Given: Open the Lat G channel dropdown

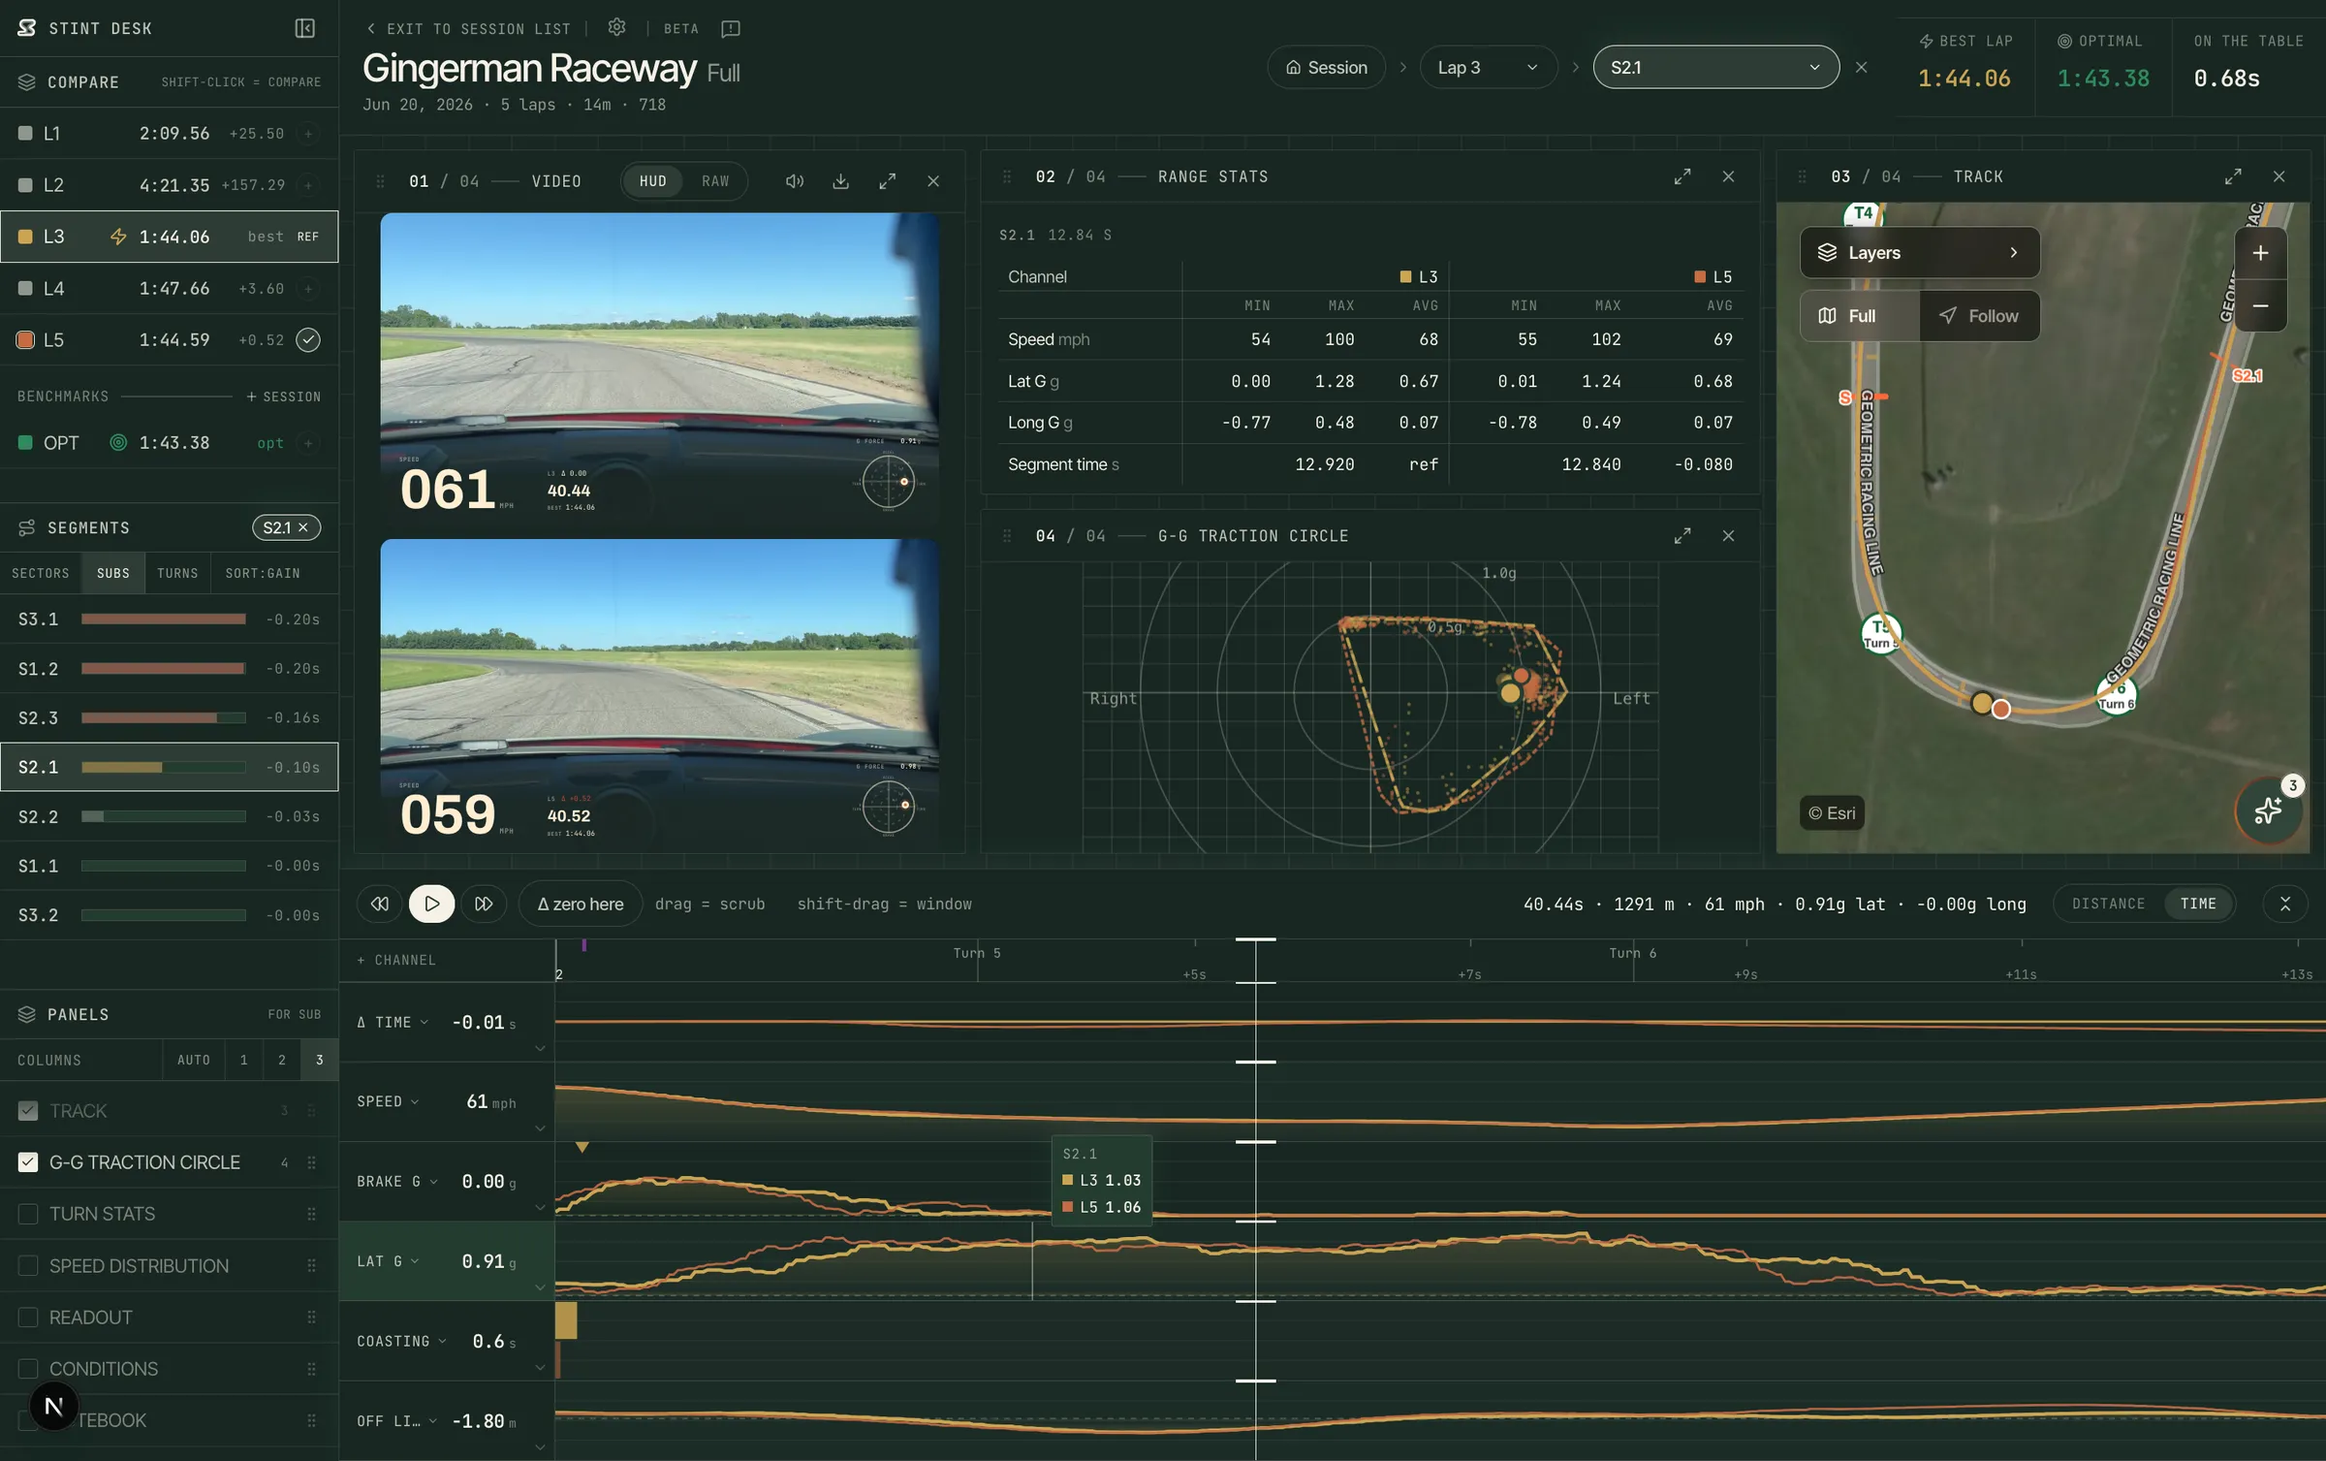Looking at the screenshot, I should pos(388,1260).
